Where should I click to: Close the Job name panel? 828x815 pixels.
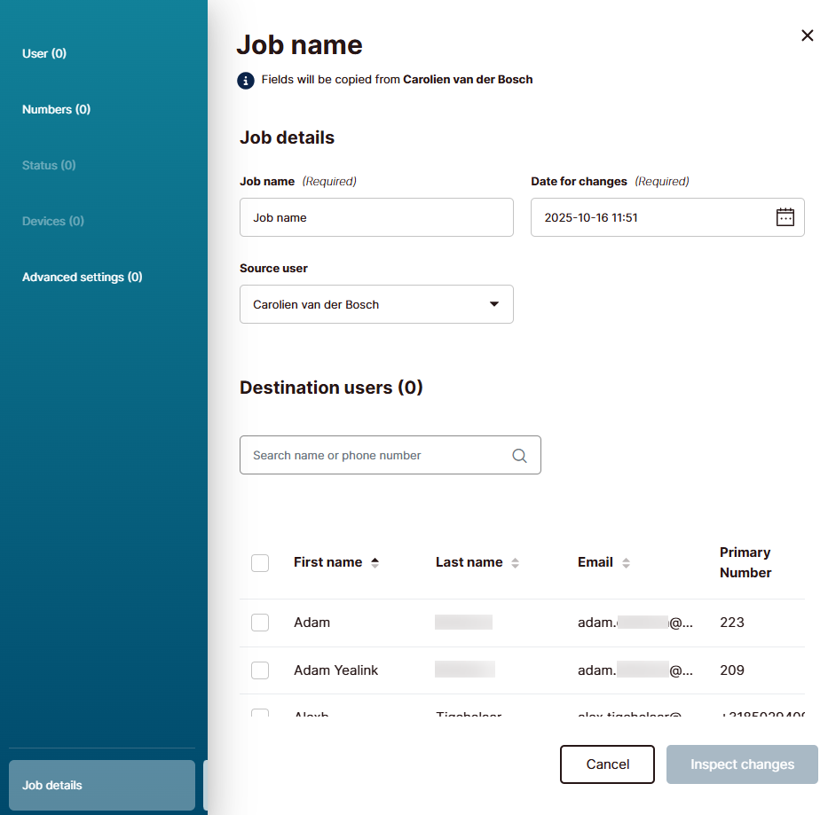807,35
